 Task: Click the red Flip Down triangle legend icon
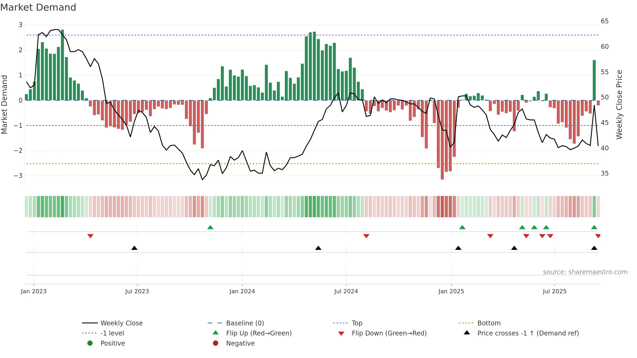pos(341,334)
